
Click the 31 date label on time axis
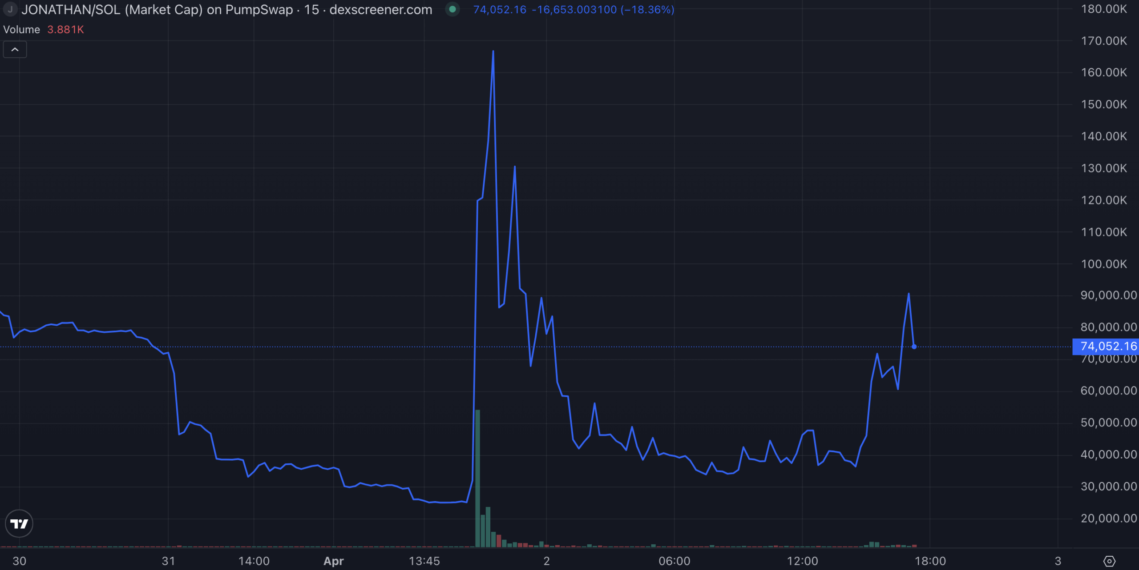(x=168, y=561)
